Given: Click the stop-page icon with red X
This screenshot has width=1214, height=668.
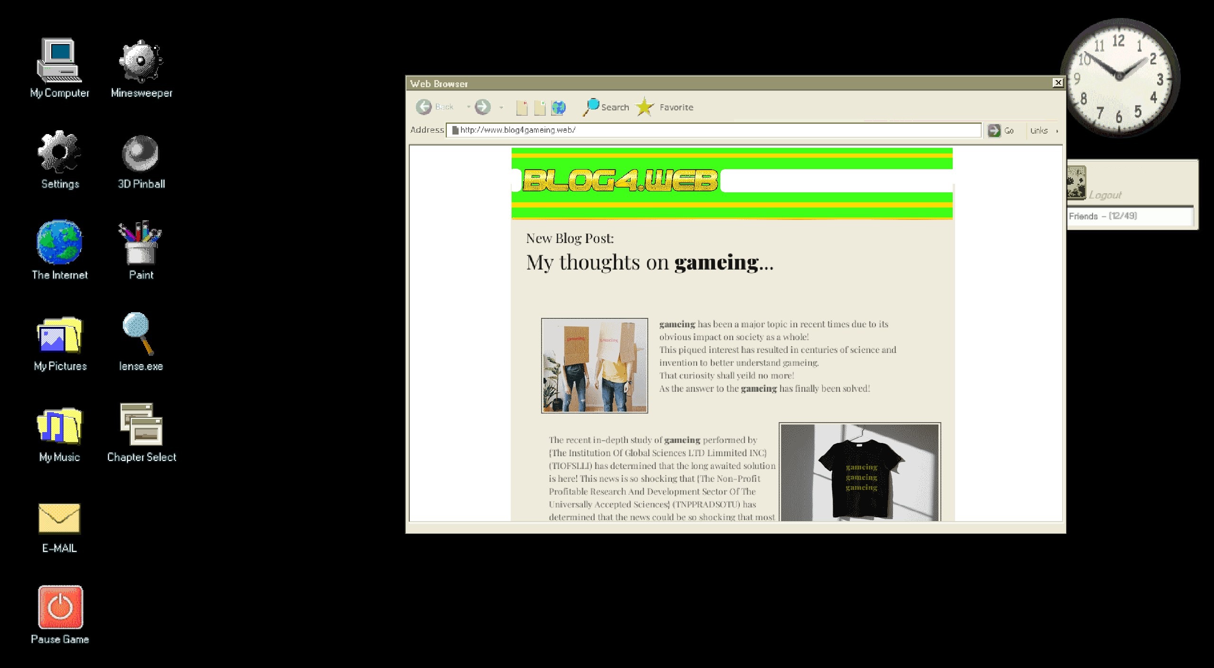Looking at the screenshot, I should [x=522, y=108].
